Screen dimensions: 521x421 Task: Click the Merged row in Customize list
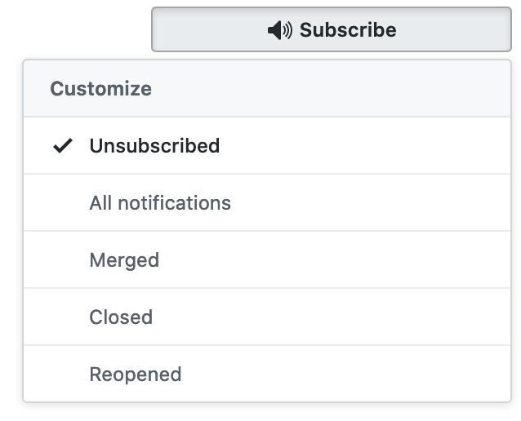point(124,260)
